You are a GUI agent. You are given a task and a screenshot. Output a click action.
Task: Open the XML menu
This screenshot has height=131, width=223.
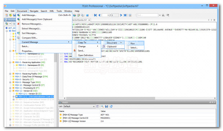[x=51, y=11]
